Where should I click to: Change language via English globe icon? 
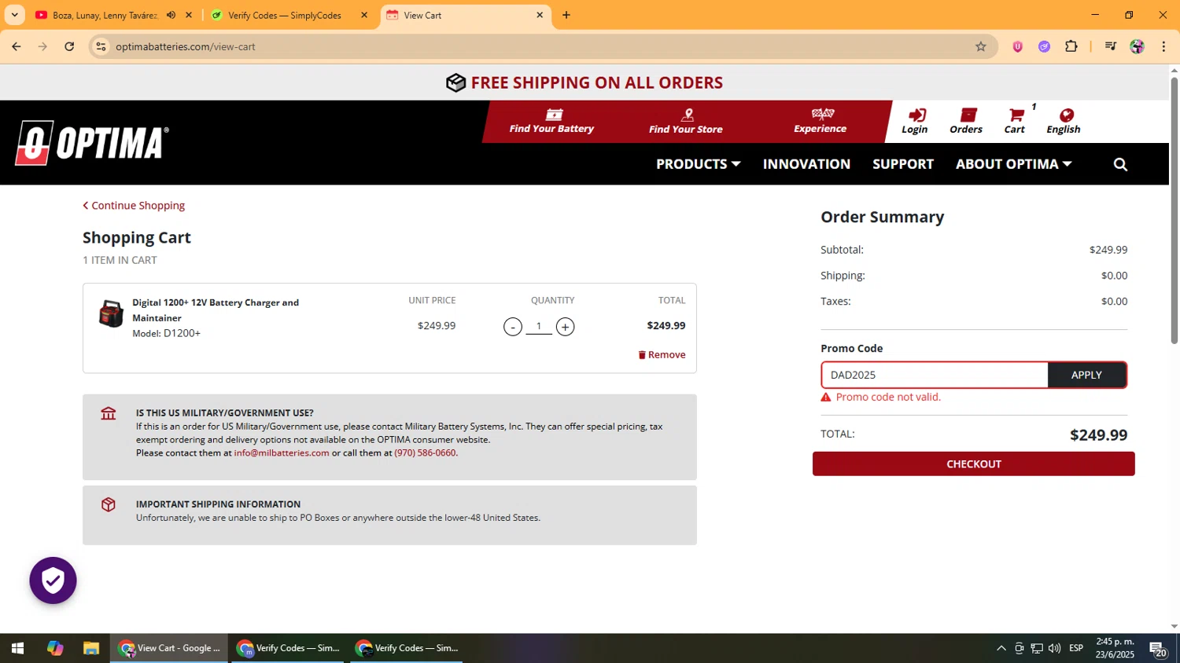[x=1064, y=121]
